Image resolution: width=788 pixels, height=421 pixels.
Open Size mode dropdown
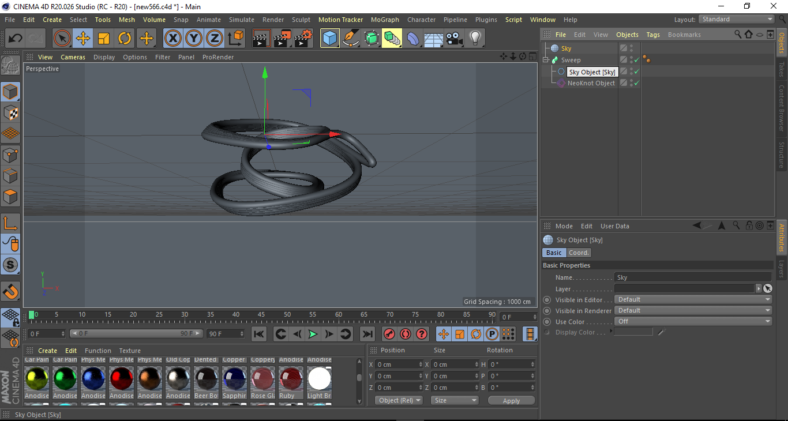pos(455,400)
